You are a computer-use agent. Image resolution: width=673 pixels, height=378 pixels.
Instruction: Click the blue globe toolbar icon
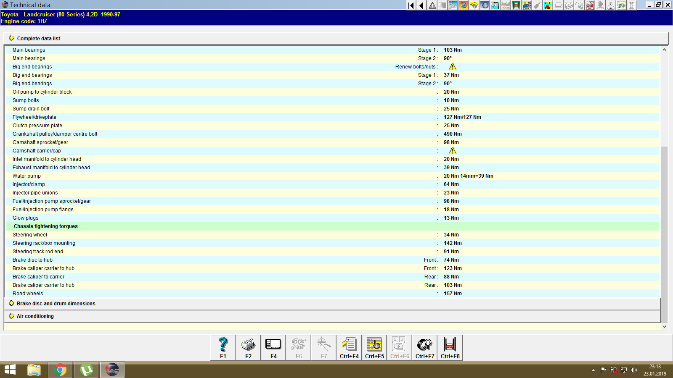pyautogui.click(x=463, y=5)
